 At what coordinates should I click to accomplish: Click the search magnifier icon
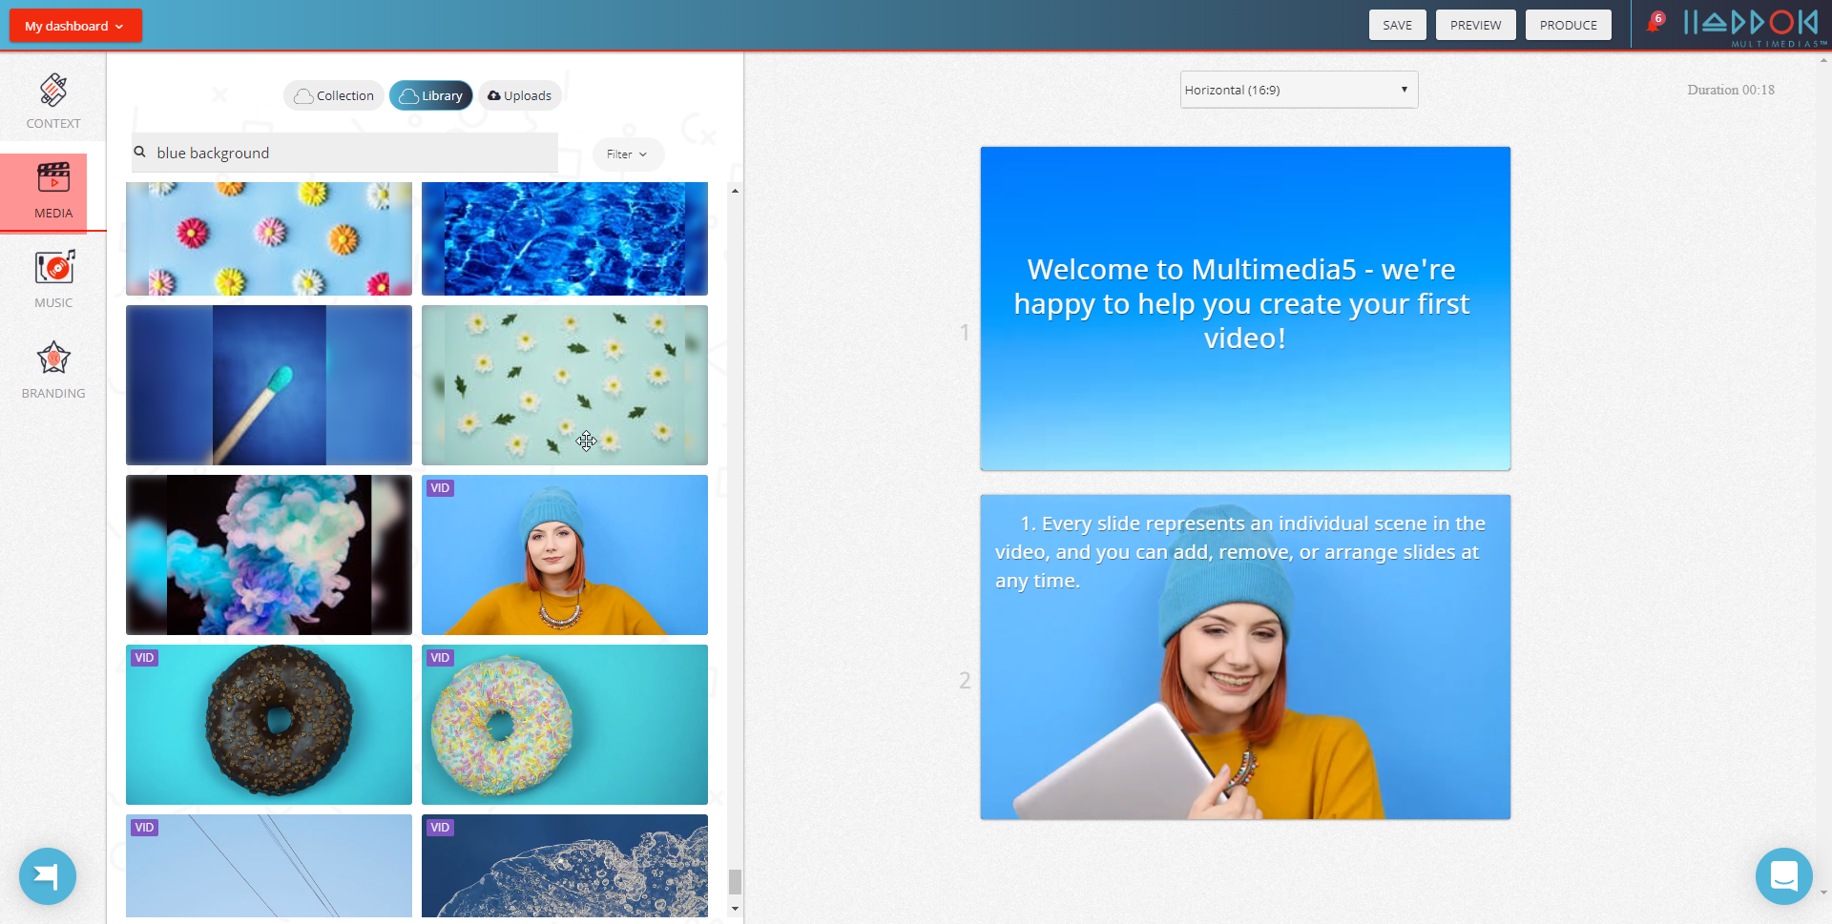(x=140, y=153)
